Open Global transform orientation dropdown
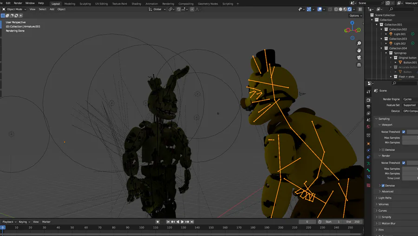Screen dimensions: 418x236 tap(157, 9)
